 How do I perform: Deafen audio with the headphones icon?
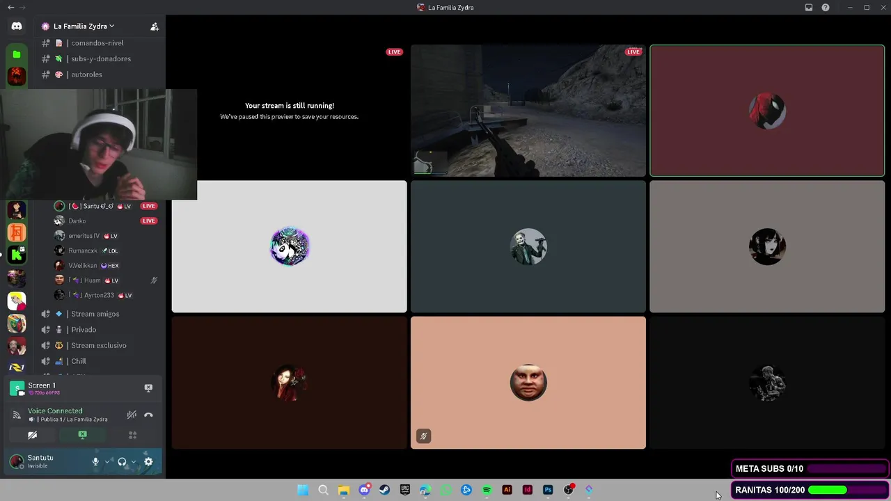[122, 461]
